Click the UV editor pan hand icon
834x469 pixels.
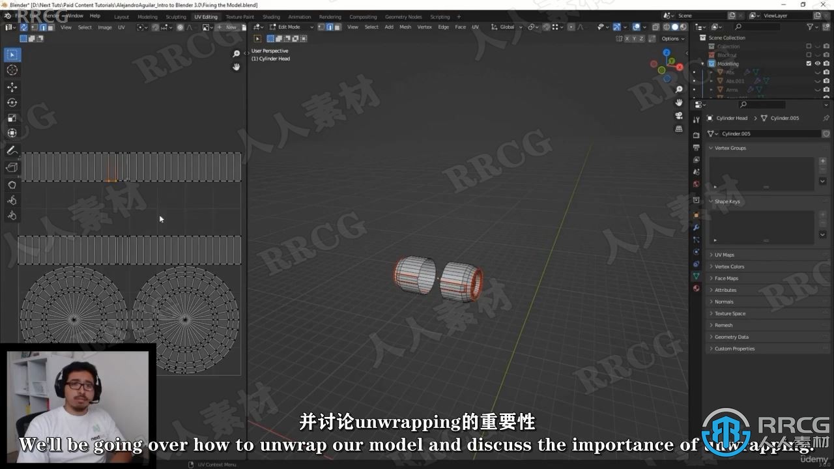tap(237, 66)
